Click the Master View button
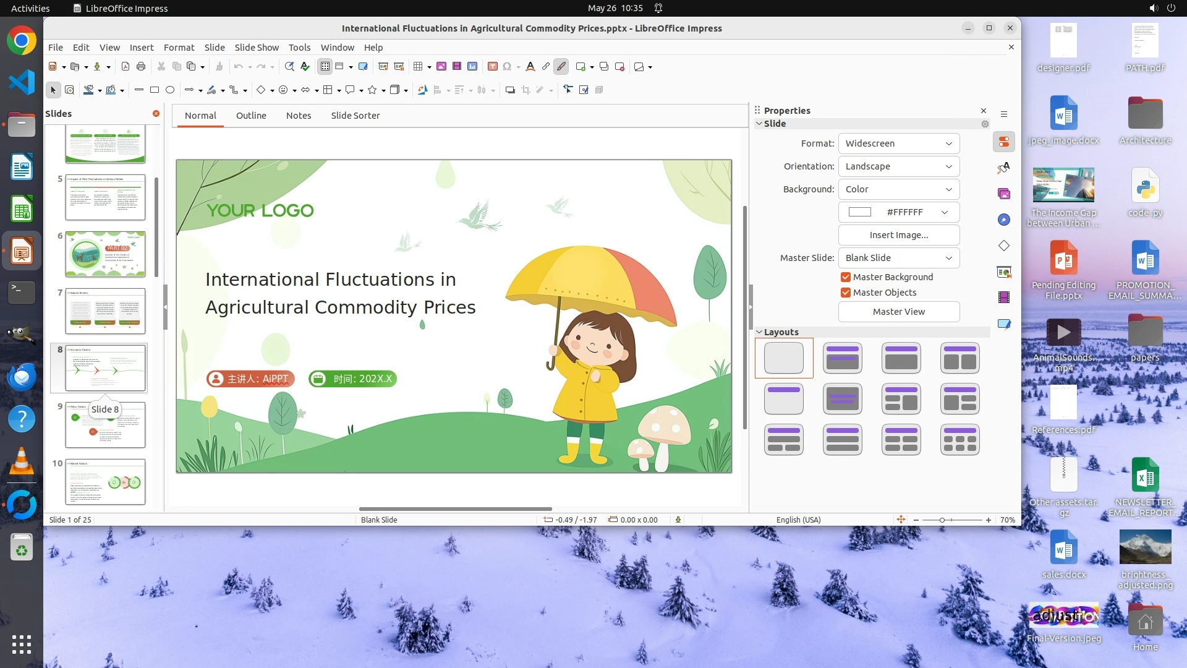Screen dimensions: 1187x668 tap(898, 312)
